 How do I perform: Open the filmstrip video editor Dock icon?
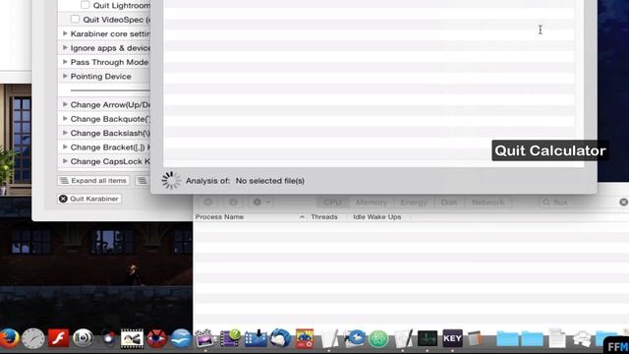point(132,338)
